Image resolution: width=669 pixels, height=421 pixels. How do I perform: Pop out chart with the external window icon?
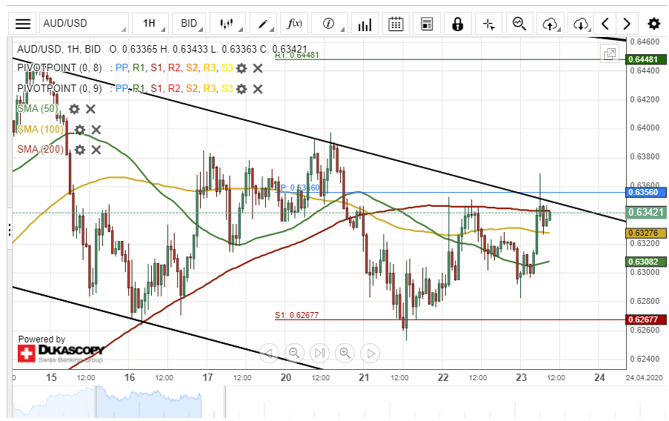pyautogui.click(x=610, y=54)
